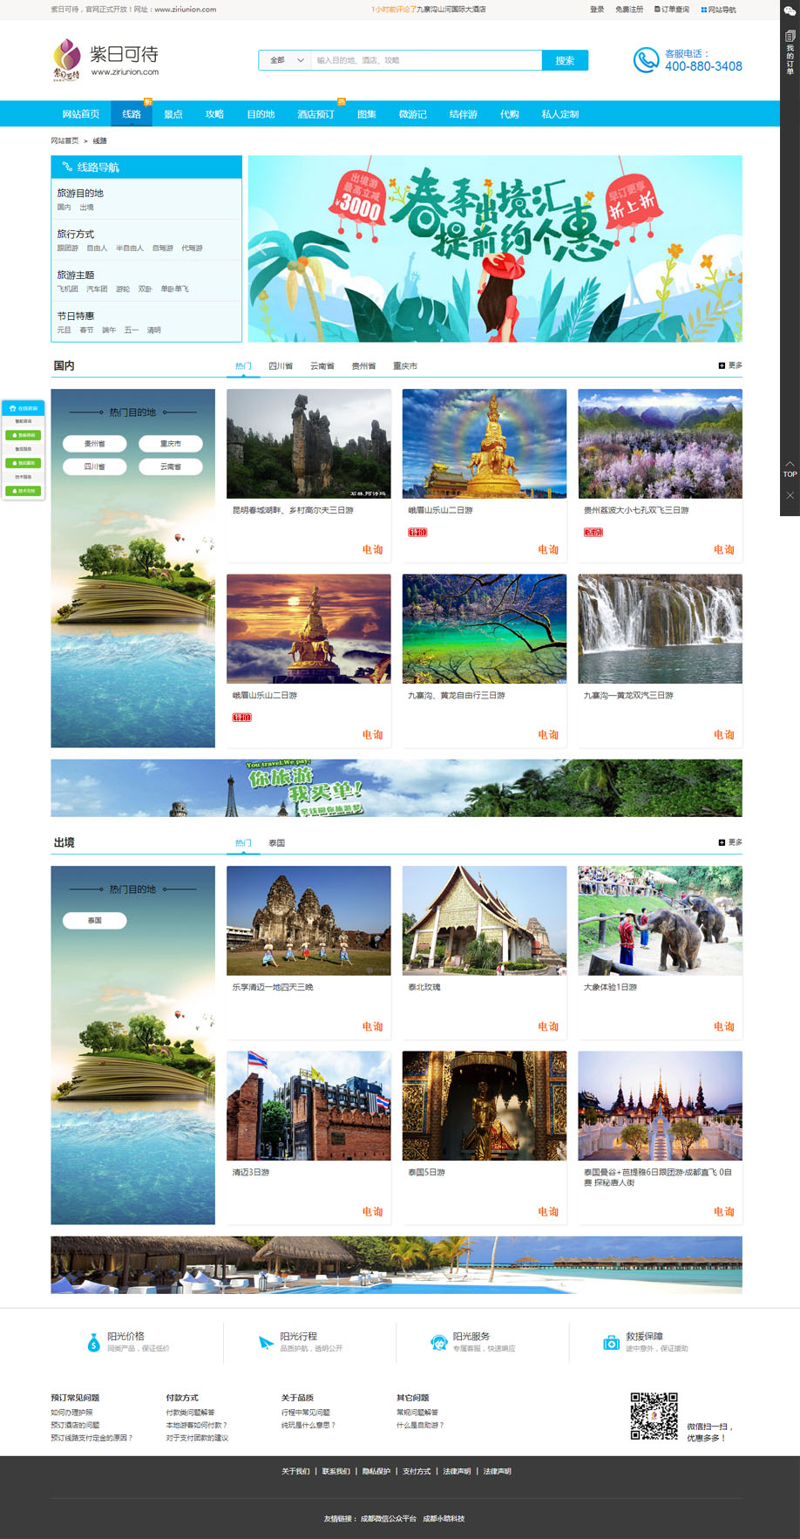Click the 紫日可待 site logo

click(x=105, y=60)
